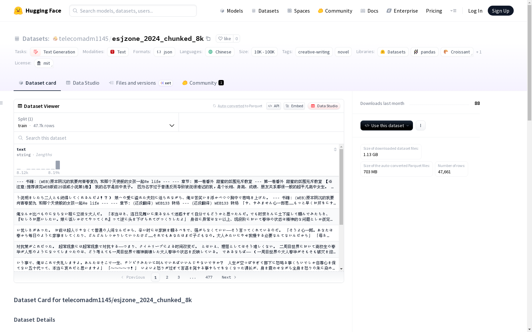Screen dimensions: 532x332
Task: Go to page 3 of the viewer
Action: (179, 277)
